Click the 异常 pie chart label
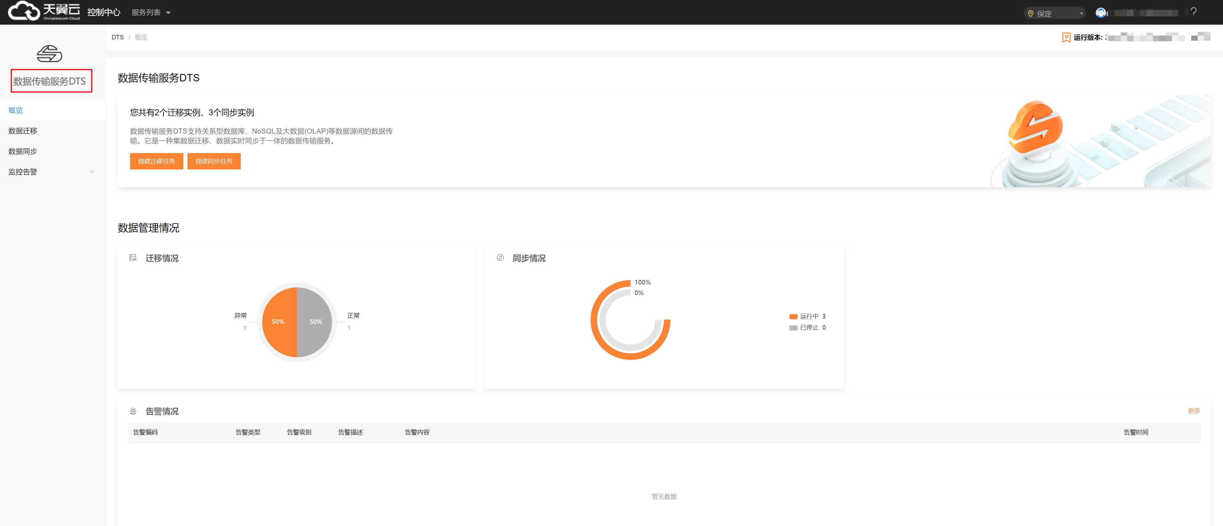The image size is (1223, 526). pos(241,315)
